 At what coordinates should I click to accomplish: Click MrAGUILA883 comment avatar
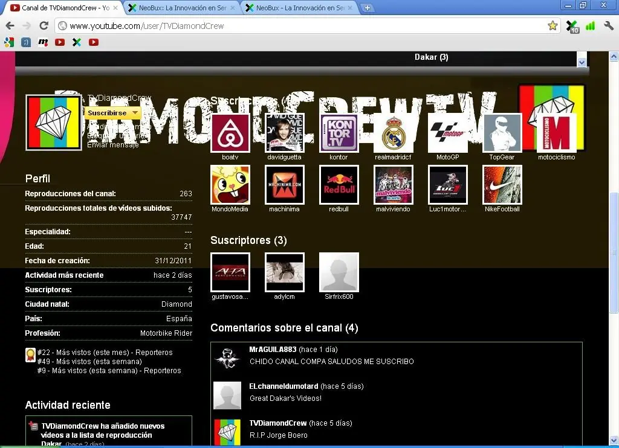[227, 359]
